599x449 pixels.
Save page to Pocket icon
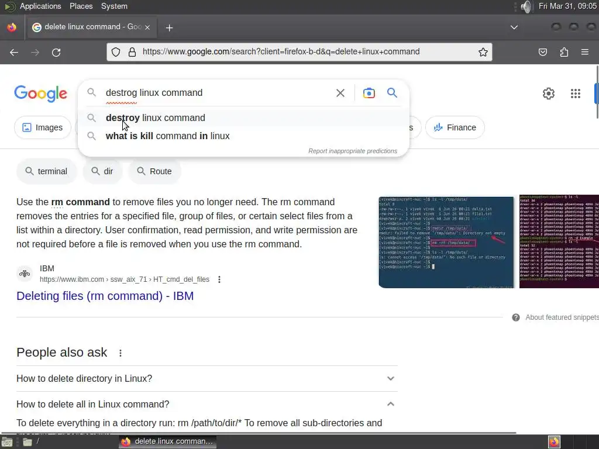pos(542,52)
